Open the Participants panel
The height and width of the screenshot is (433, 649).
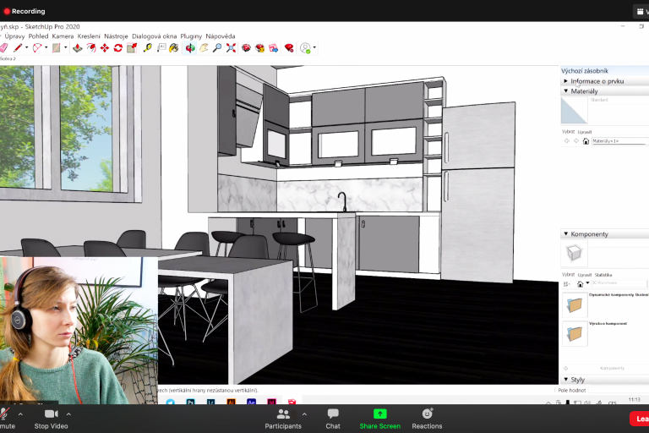tap(283, 418)
